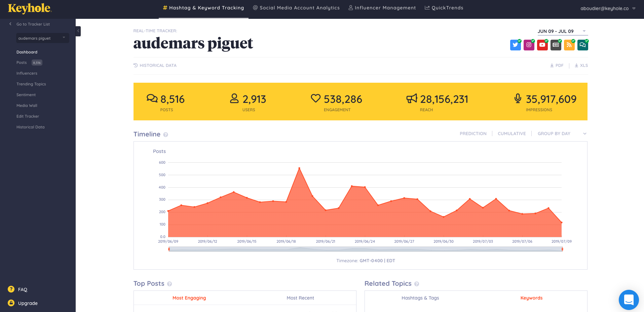Toggle the YouTube source icon
The height and width of the screenshot is (312, 644).
(x=542, y=45)
